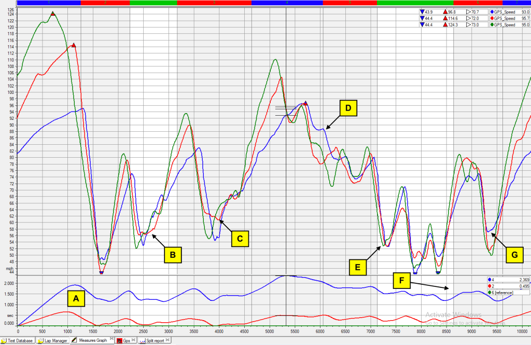Click the red peak marker at 114 mph
Screen dimensions: 531x345
(x=74, y=46)
